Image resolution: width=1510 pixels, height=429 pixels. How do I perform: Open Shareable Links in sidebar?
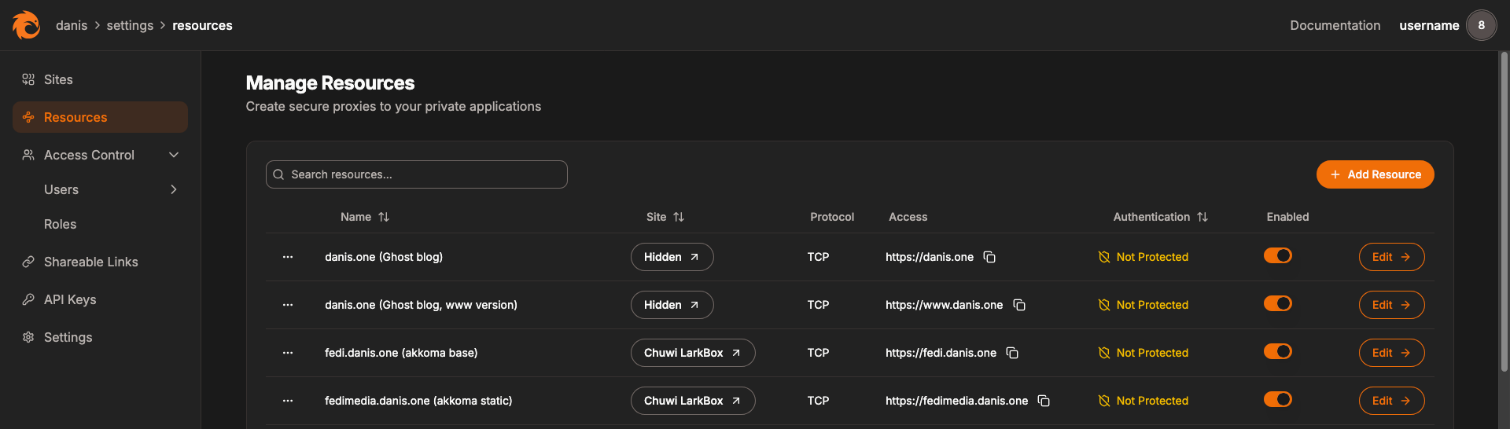pyautogui.click(x=90, y=262)
